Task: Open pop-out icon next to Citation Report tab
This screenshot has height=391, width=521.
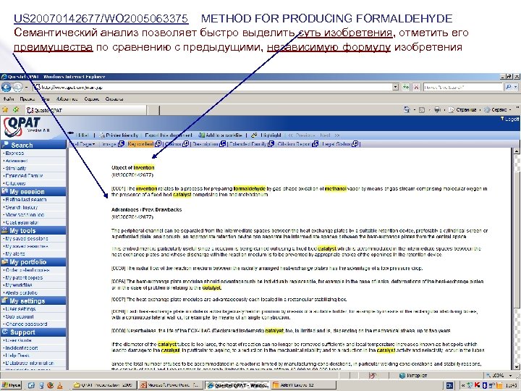Action: [x=315, y=143]
